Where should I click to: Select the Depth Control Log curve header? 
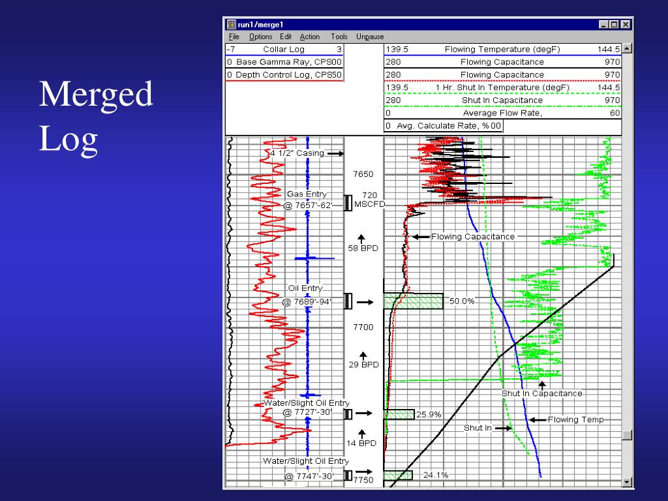[284, 75]
